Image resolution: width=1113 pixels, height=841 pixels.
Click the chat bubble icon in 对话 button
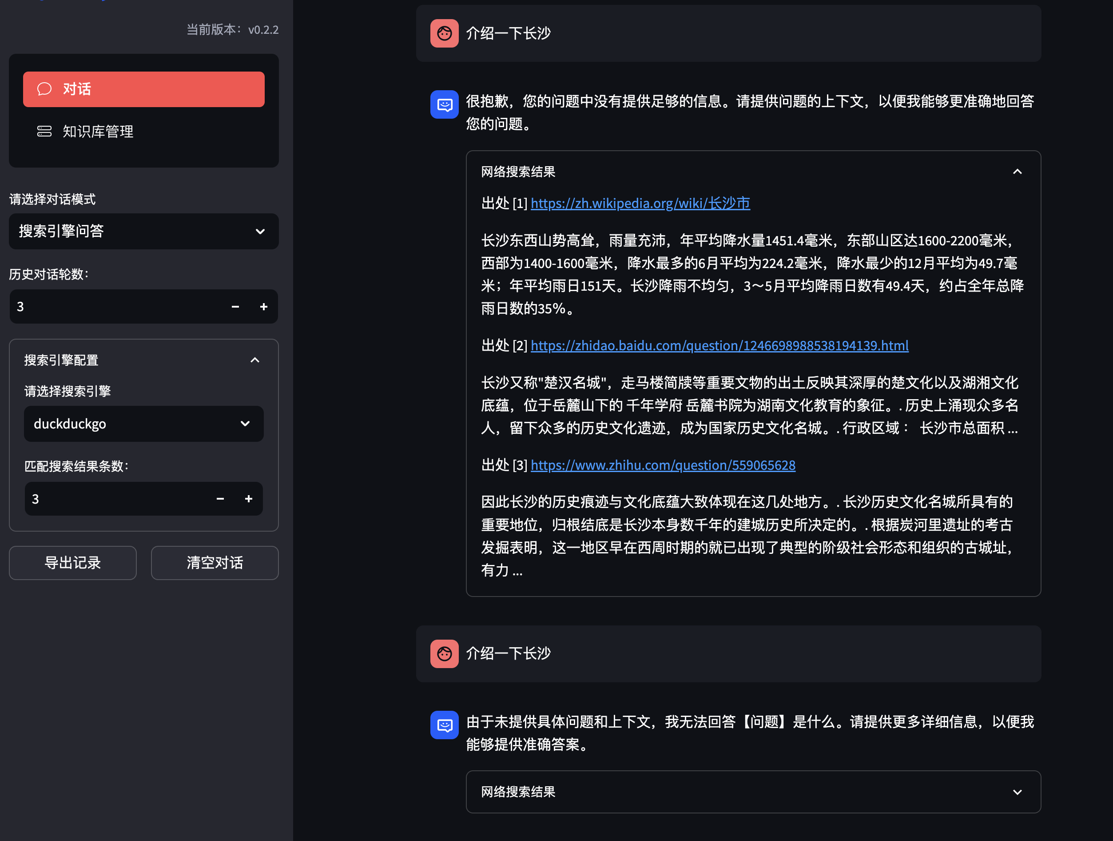[44, 88]
